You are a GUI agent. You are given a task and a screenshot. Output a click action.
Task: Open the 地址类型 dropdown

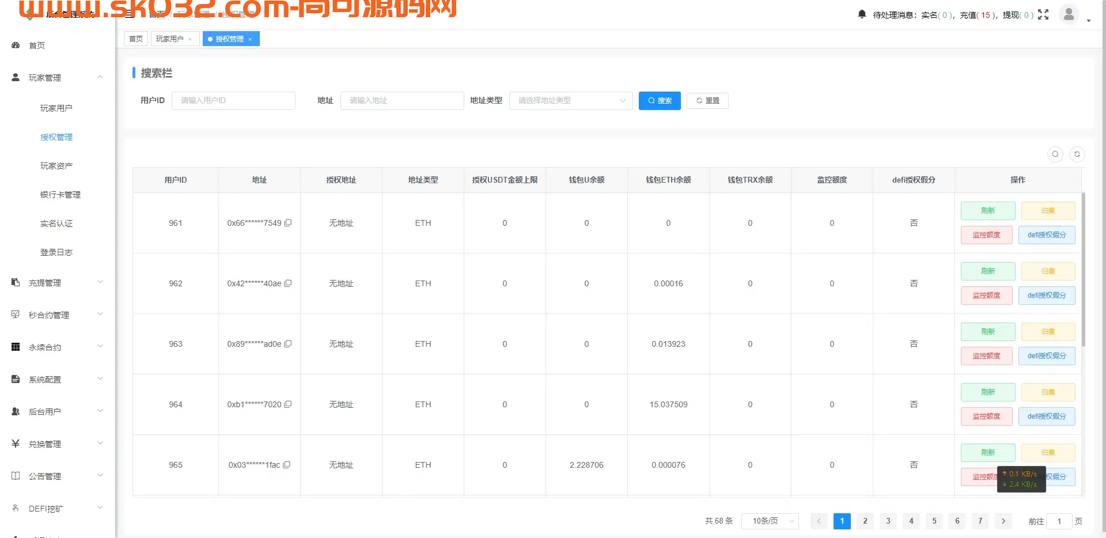click(x=570, y=100)
